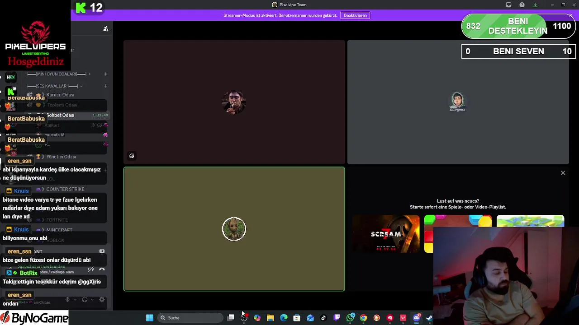This screenshot has height=325, width=579.
Task: Click the green download update icon
Action: pos(535,5)
